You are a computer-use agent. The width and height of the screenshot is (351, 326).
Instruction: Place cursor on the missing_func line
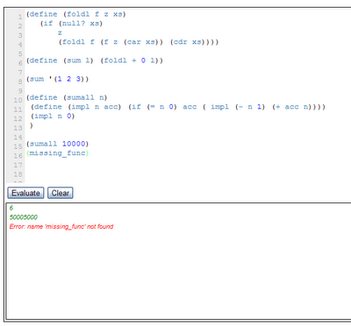(58, 153)
